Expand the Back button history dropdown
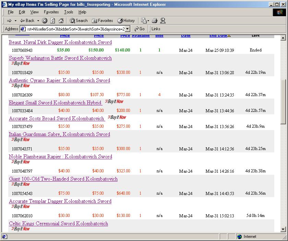The height and width of the screenshot is (241, 288). pos(38,21)
